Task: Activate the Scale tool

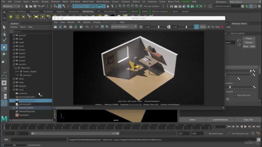Action: (4, 61)
